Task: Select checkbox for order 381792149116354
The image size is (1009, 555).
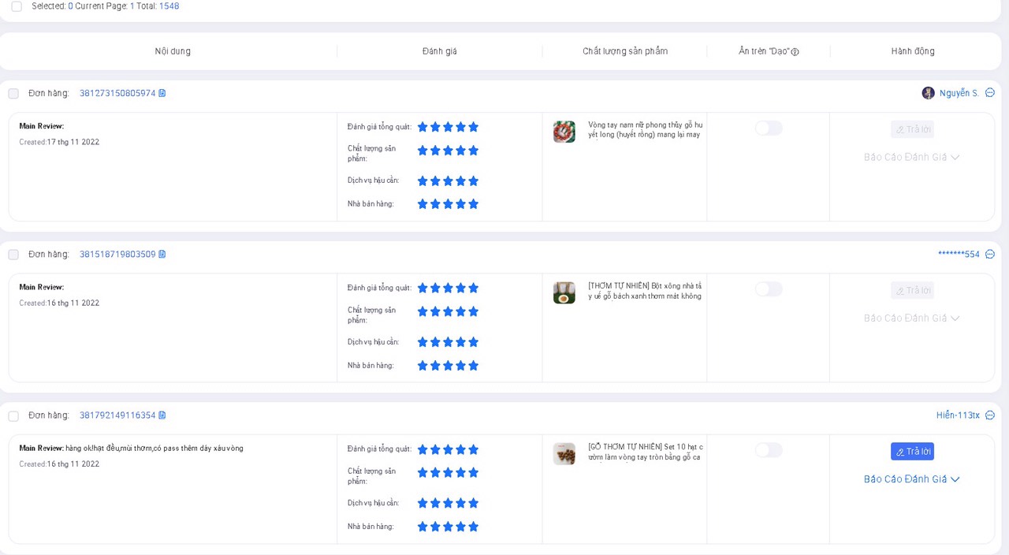Action: pos(13,415)
